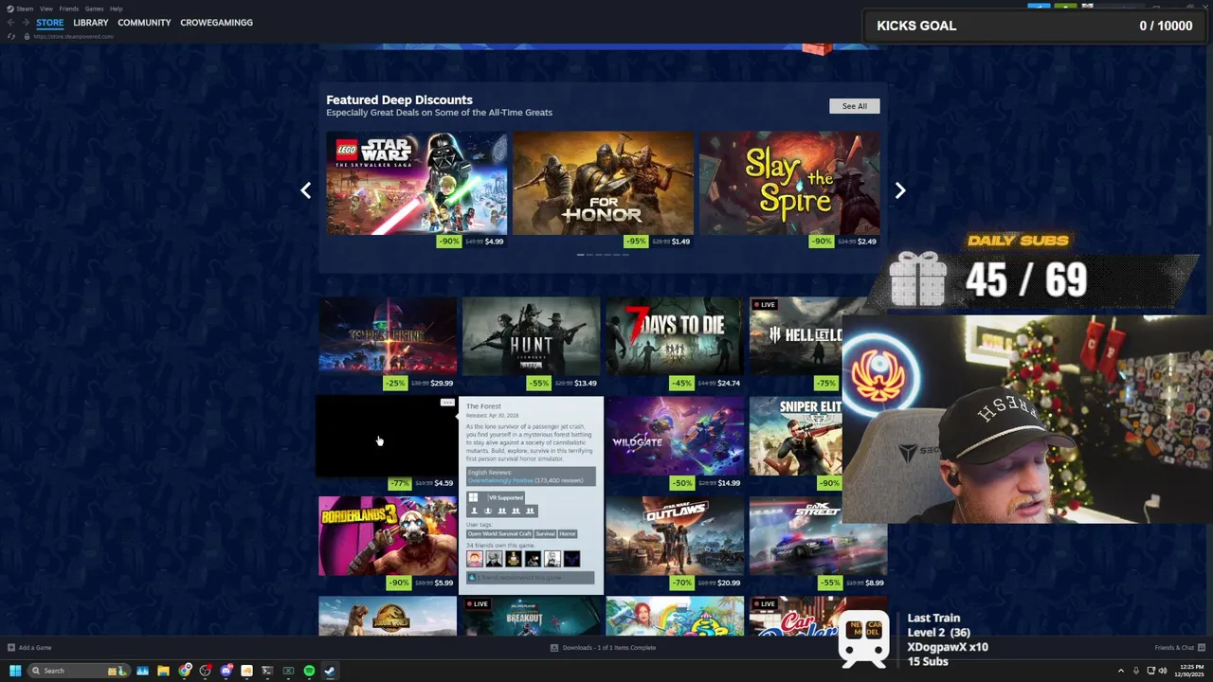This screenshot has width=1213, height=682.
Task: Click the deep discounts carousel page dots
Action: tap(604, 255)
